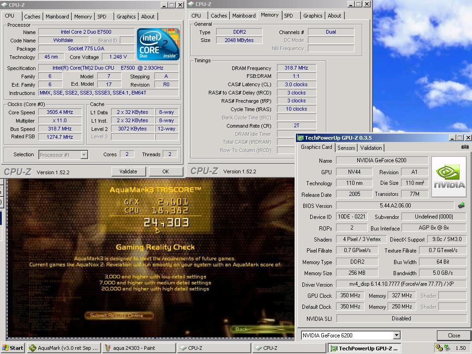
Task: Click the memory Size value 2048 MBytes
Action: coord(239,41)
